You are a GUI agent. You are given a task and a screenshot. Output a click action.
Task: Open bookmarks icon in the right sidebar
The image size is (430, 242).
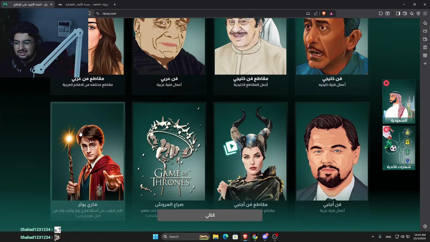(x=425, y=47)
